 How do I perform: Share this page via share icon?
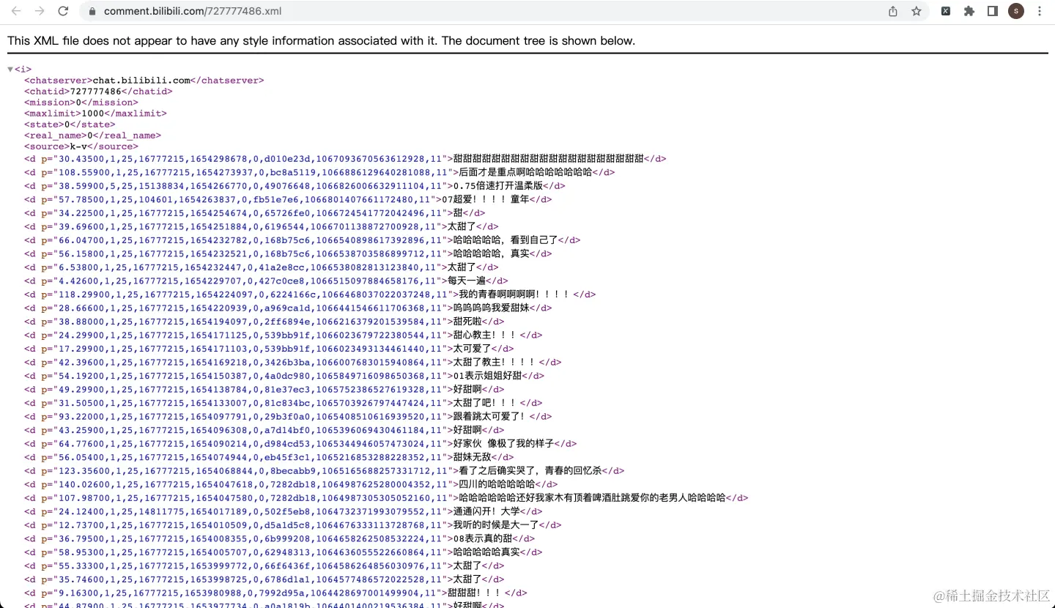893,11
